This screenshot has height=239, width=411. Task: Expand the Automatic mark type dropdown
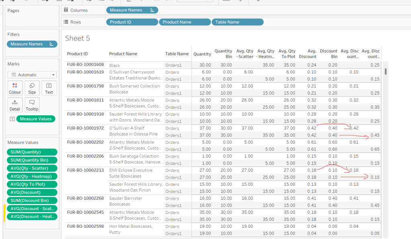tap(53, 75)
